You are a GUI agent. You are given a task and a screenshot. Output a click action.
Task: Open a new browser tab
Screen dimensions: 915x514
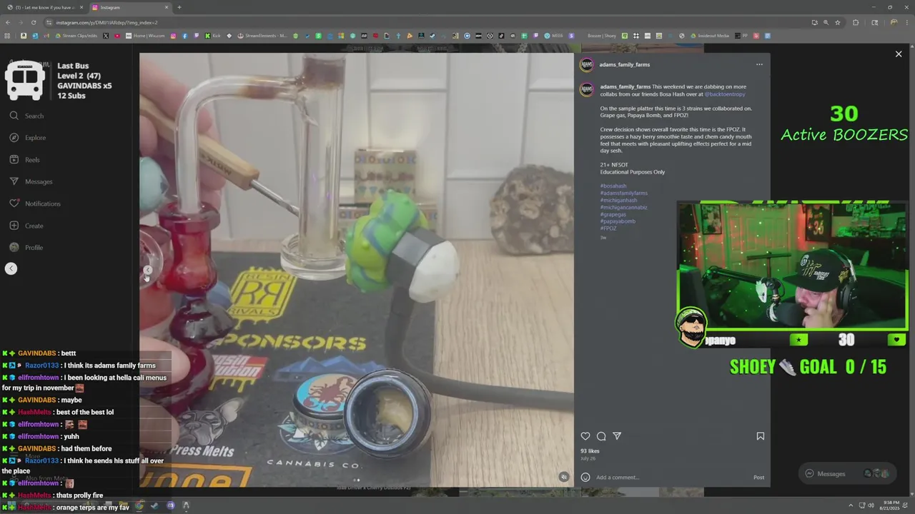pos(179,7)
